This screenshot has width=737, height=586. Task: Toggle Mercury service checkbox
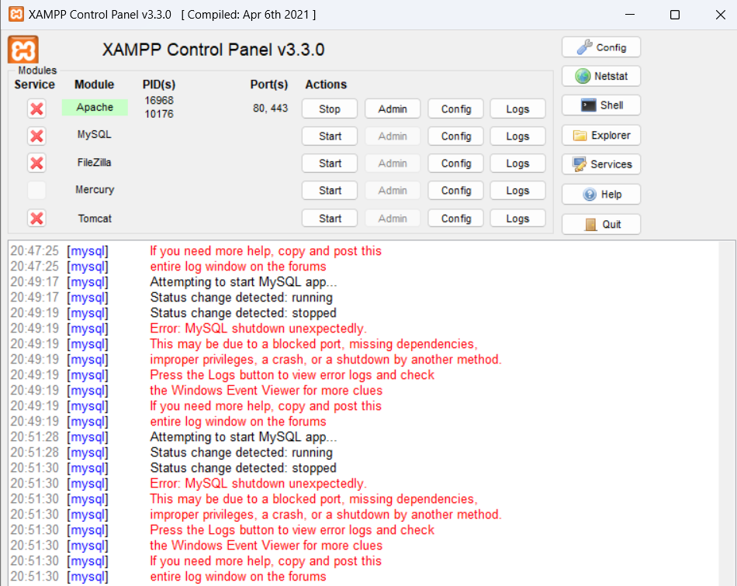(36, 190)
